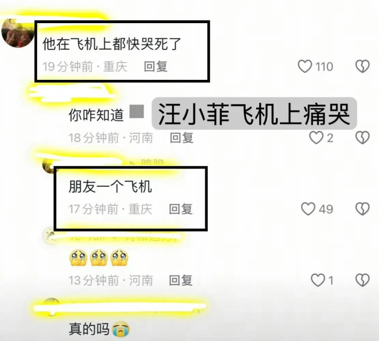Tap broken heart on 你咋知道 comment
379x341 pixels.
point(362,137)
